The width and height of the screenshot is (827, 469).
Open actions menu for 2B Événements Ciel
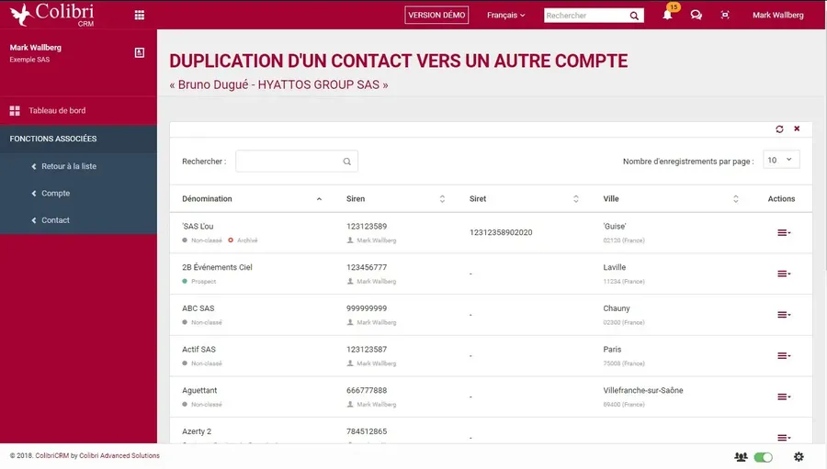click(x=784, y=274)
